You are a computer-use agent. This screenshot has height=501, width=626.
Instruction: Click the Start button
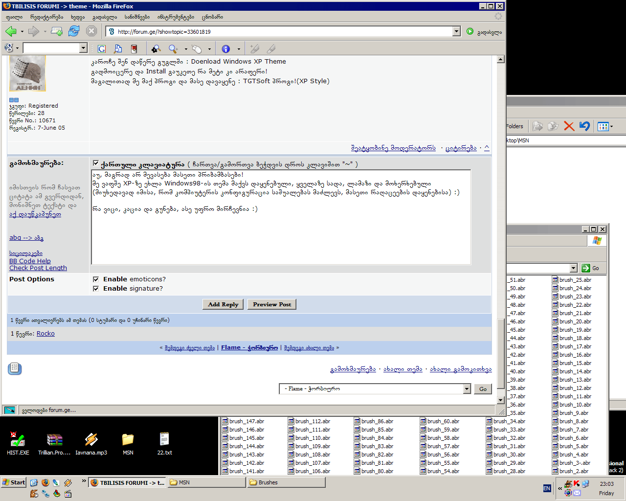[14, 482]
